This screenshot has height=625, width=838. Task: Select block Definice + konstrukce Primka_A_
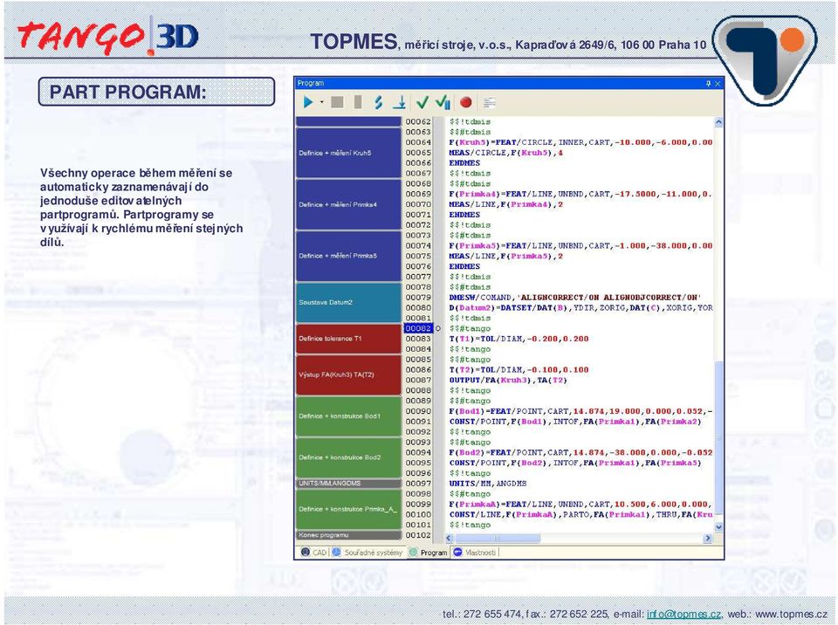click(x=348, y=509)
